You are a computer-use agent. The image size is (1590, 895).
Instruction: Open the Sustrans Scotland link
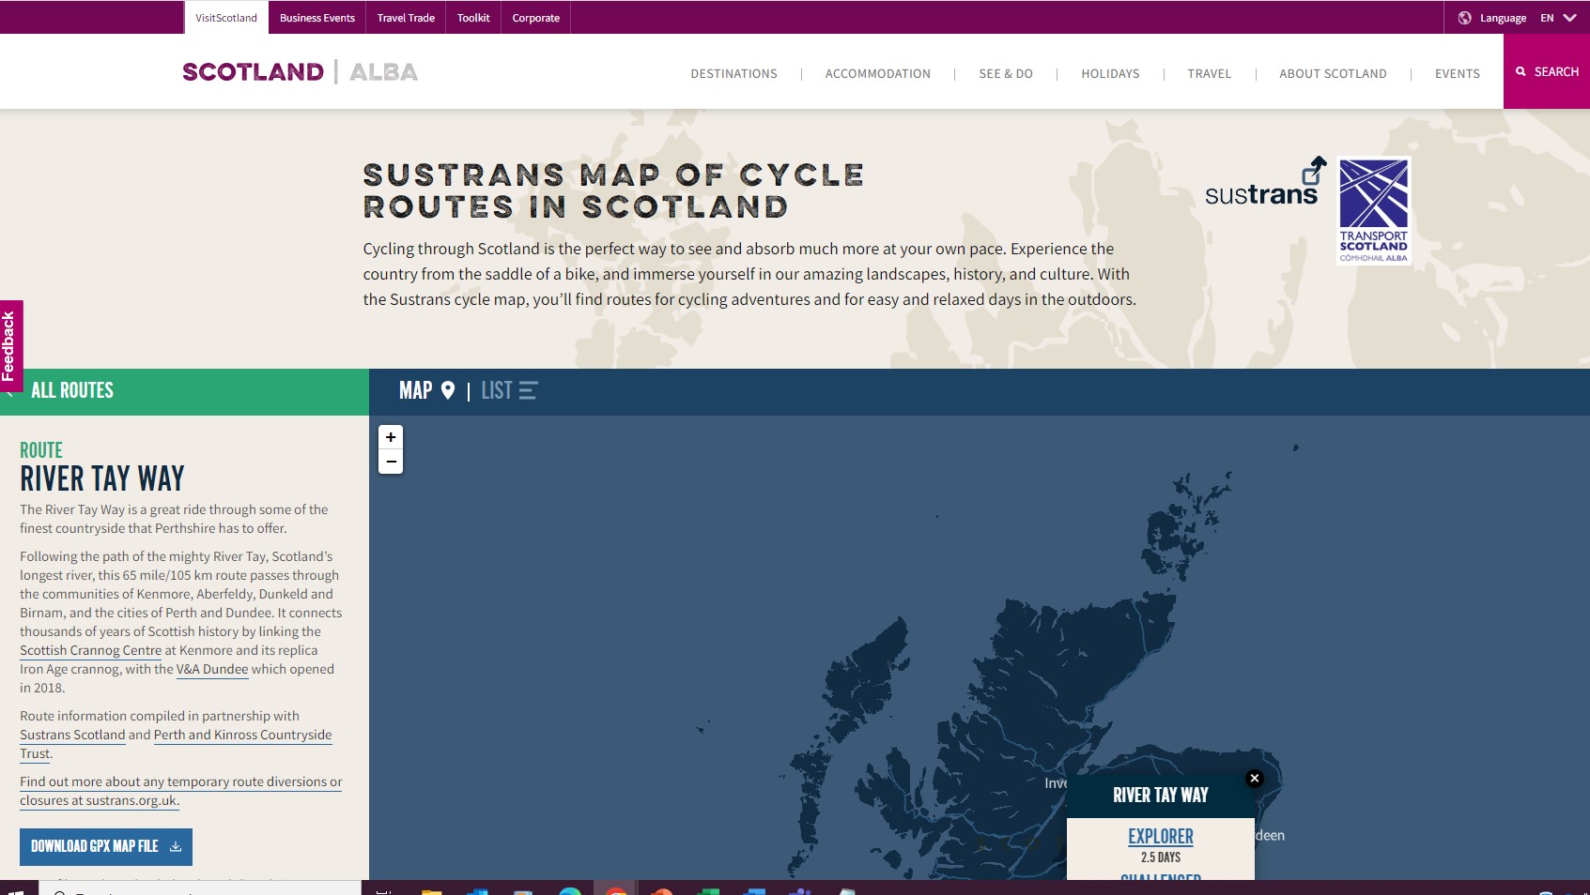(72, 735)
